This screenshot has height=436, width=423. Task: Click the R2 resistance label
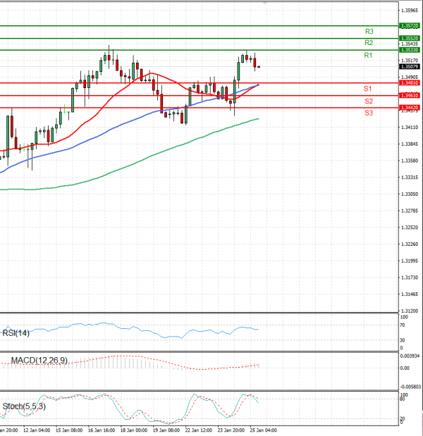(369, 43)
